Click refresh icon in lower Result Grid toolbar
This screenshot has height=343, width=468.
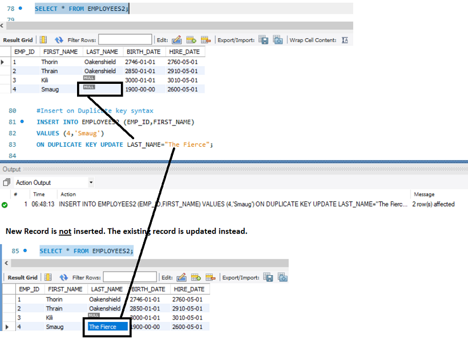[x=63, y=277]
